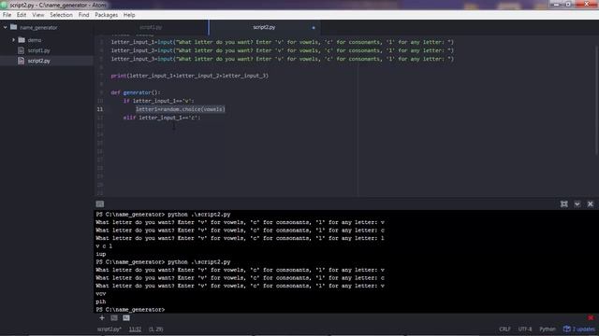Image resolution: width=599 pixels, height=336 pixels.
Task: Open the Edit menu
Action: [22, 15]
